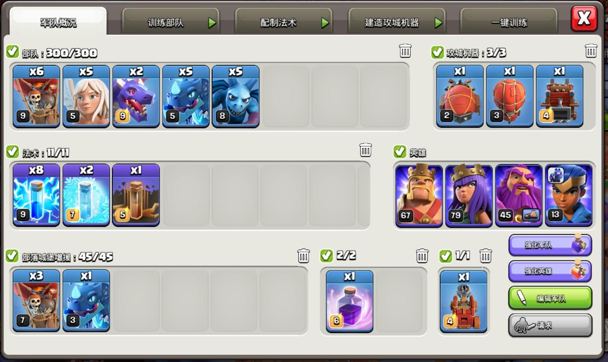Switch to the 一键训练 tab
Screen dimensions: 608x362
pos(509,22)
